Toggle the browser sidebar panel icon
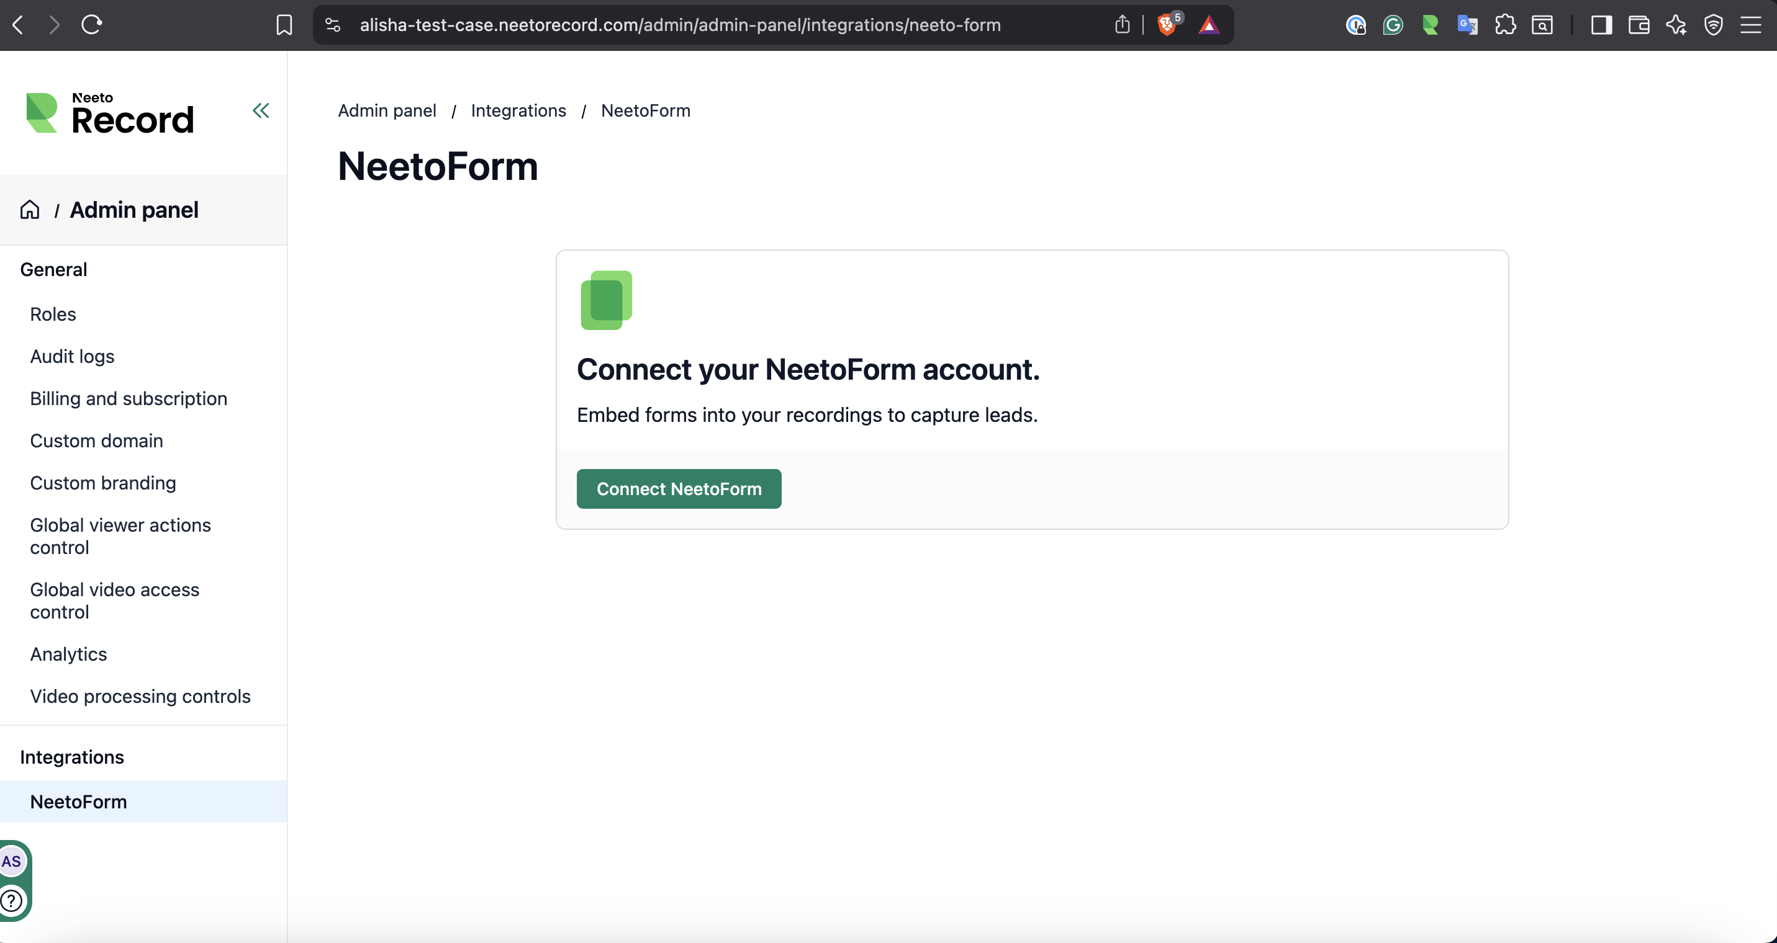 1601,25
